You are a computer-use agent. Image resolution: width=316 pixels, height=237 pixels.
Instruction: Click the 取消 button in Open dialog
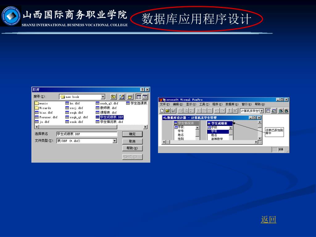tap(132, 141)
